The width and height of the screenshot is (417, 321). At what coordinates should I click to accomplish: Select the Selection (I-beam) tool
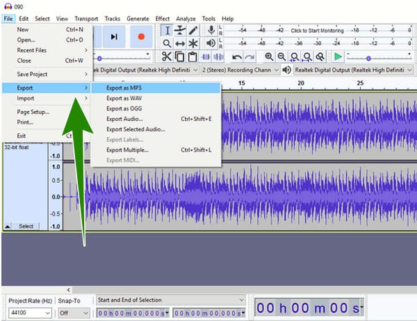(167, 31)
